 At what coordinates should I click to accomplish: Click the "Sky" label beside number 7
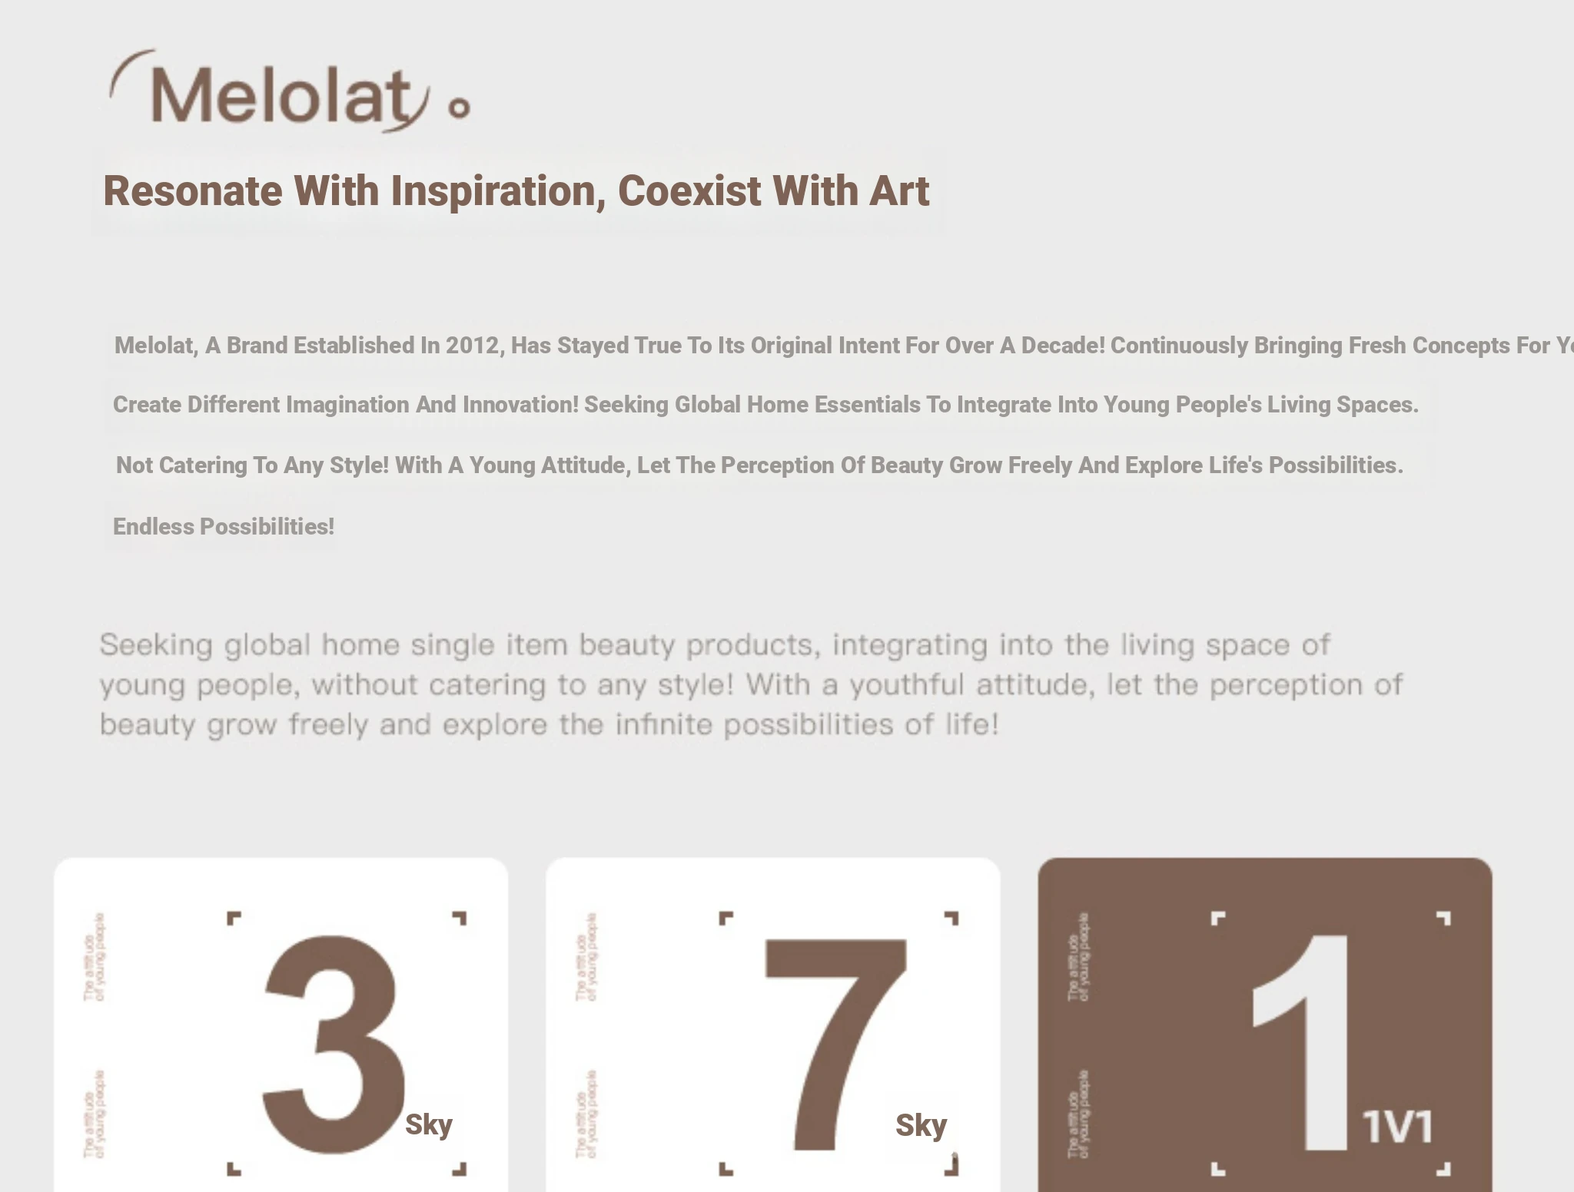pos(921,1125)
